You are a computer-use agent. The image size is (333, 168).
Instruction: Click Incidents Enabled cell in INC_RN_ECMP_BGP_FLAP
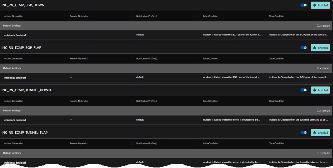tap(15, 78)
